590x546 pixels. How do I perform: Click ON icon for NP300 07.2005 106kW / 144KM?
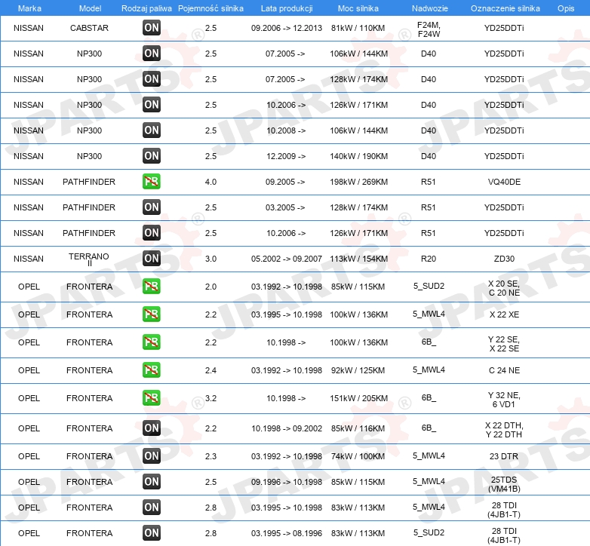tap(152, 53)
